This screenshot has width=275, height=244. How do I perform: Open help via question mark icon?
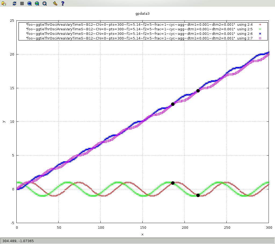[x=63, y=4]
